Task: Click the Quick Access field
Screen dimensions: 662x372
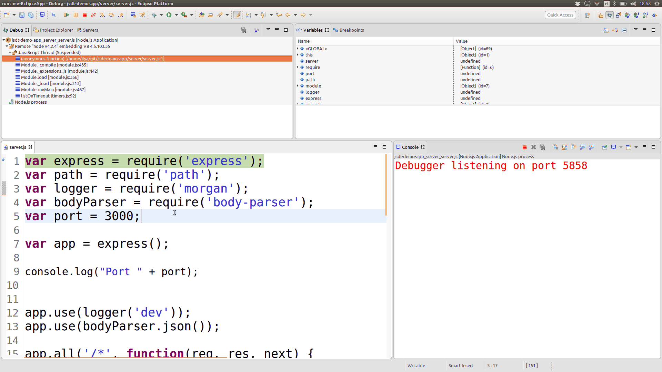Action: coord(560,15)
